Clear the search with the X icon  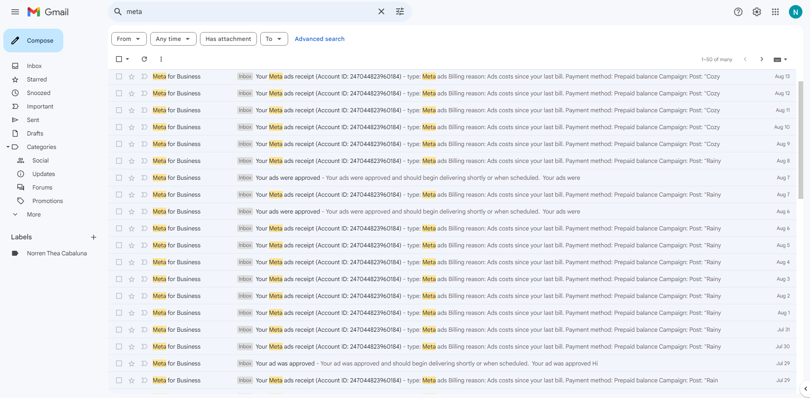click(x=381, y=12)
